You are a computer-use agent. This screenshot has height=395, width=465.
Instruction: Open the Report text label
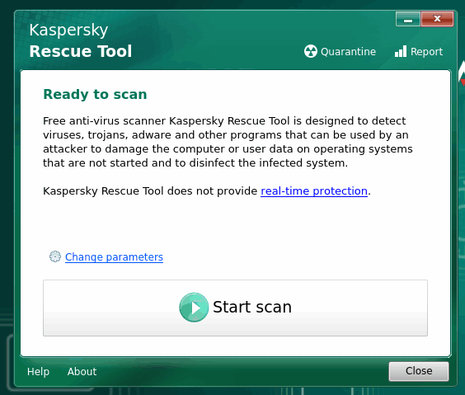pos(426,52)
